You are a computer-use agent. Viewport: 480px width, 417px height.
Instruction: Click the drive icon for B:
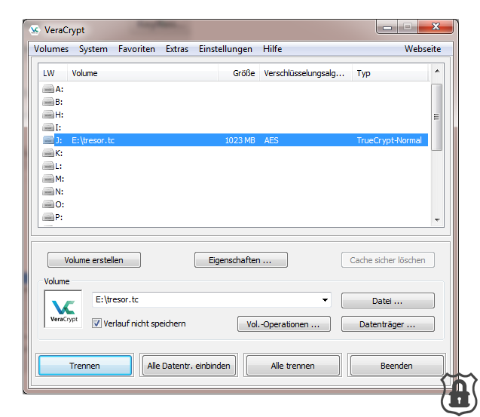pos(48,102)
